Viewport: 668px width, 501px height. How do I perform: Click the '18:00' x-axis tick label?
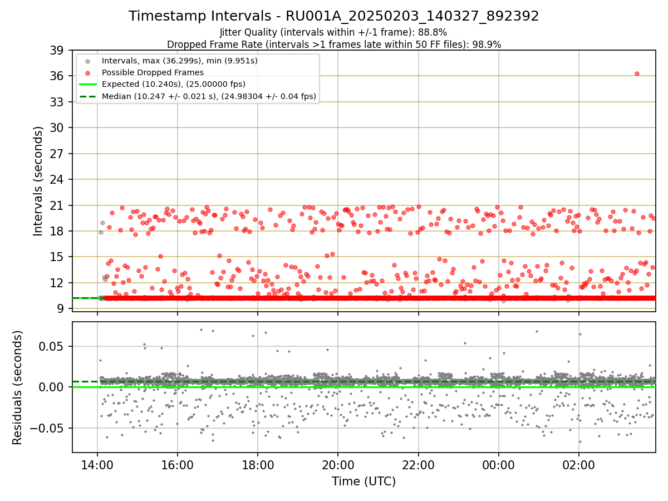tap(258, 464)
